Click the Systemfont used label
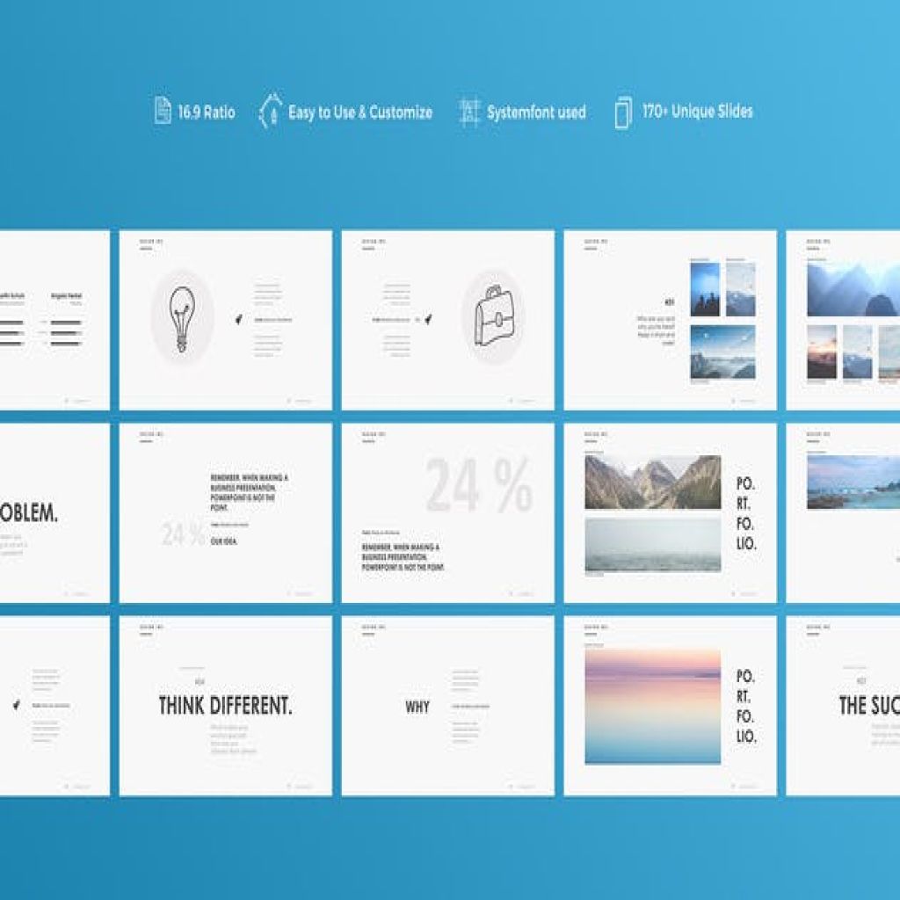 click(536, 112)
